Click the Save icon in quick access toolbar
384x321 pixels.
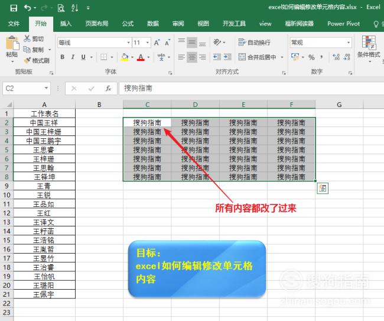14,8
